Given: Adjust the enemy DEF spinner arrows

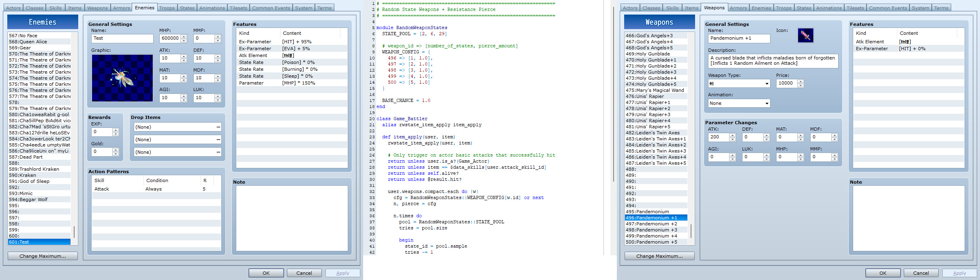Looking at the screenshot, I should [218, 58].
